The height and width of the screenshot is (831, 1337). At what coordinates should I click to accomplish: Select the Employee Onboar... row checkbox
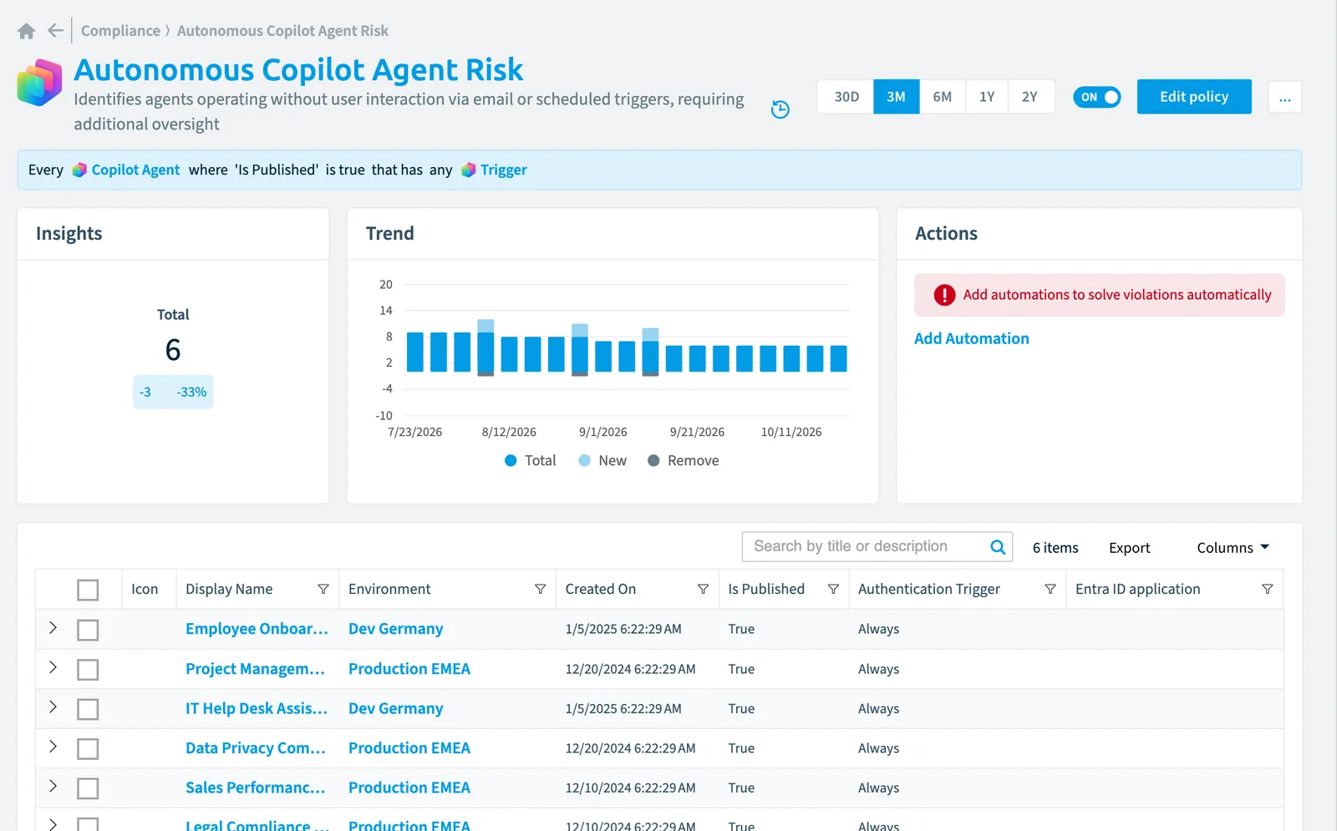(x=88, y=630)
